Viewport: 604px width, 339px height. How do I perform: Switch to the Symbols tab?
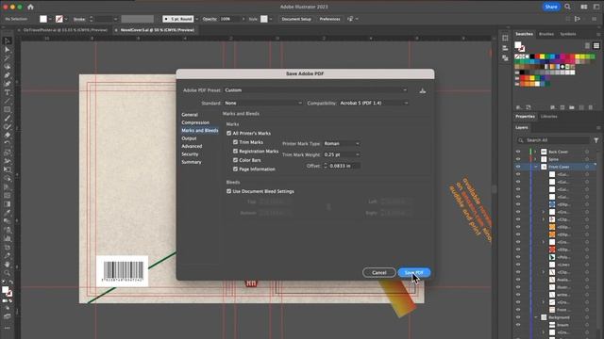tap(568, 34)
